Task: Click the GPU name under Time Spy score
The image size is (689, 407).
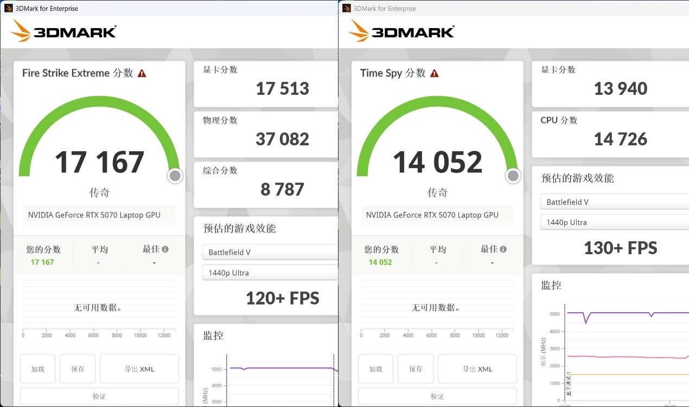Action: [432, 215]
